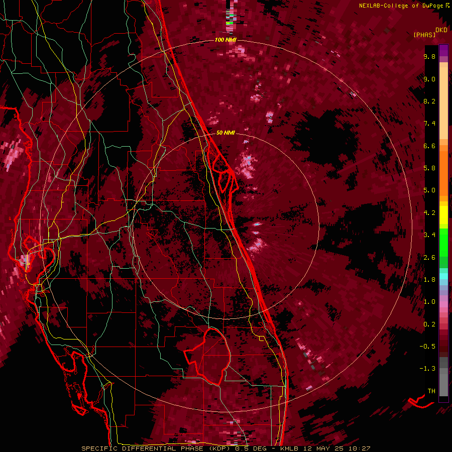Select the 5.0 scale value
The width and height of the screenshot is (452, 452).
point(429,190)
